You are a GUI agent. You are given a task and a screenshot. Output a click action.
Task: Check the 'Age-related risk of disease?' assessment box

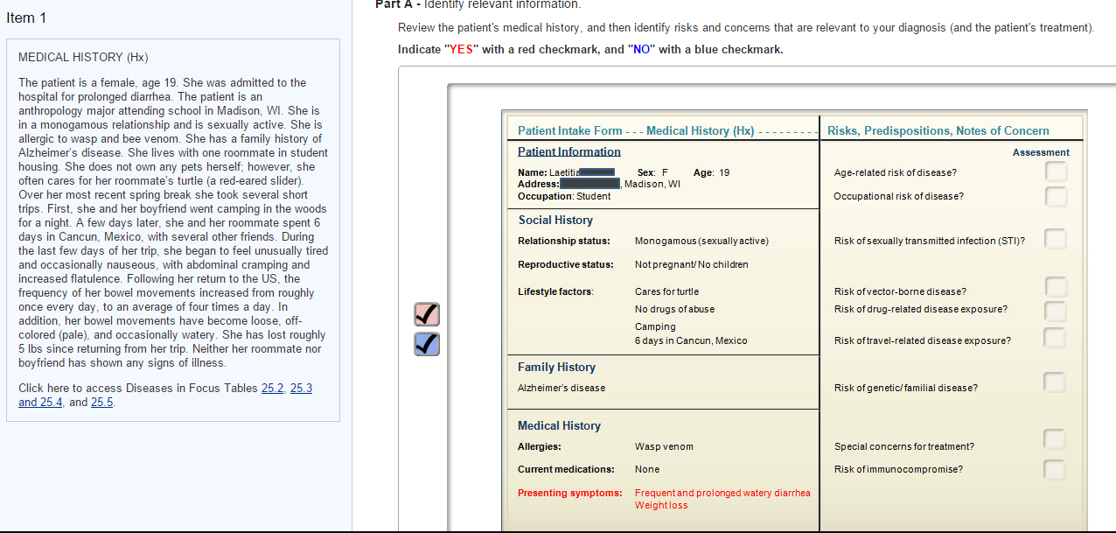tap(1056, 172)
